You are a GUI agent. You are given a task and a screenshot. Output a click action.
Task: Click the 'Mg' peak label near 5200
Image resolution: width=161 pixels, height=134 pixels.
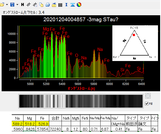point(46,29)
